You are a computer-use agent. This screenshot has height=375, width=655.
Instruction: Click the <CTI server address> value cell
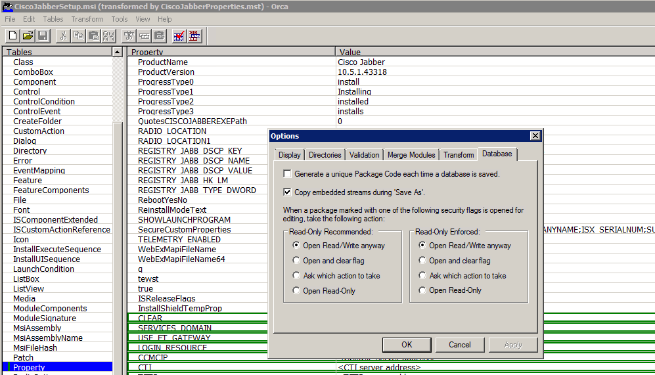point(379,368)
